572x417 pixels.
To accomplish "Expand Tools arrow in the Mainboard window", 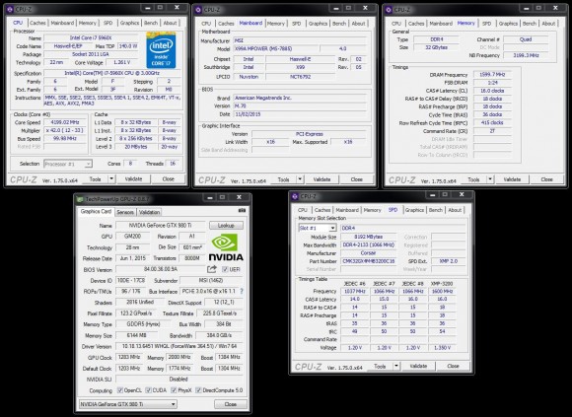I will 300,179.
